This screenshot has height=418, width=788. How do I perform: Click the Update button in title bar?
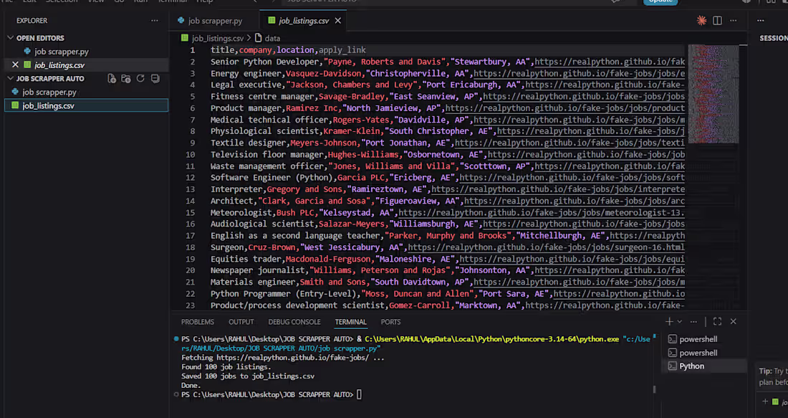[x=660, y=1]
